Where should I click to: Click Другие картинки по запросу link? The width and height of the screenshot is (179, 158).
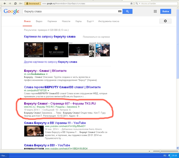pos(50,62)
